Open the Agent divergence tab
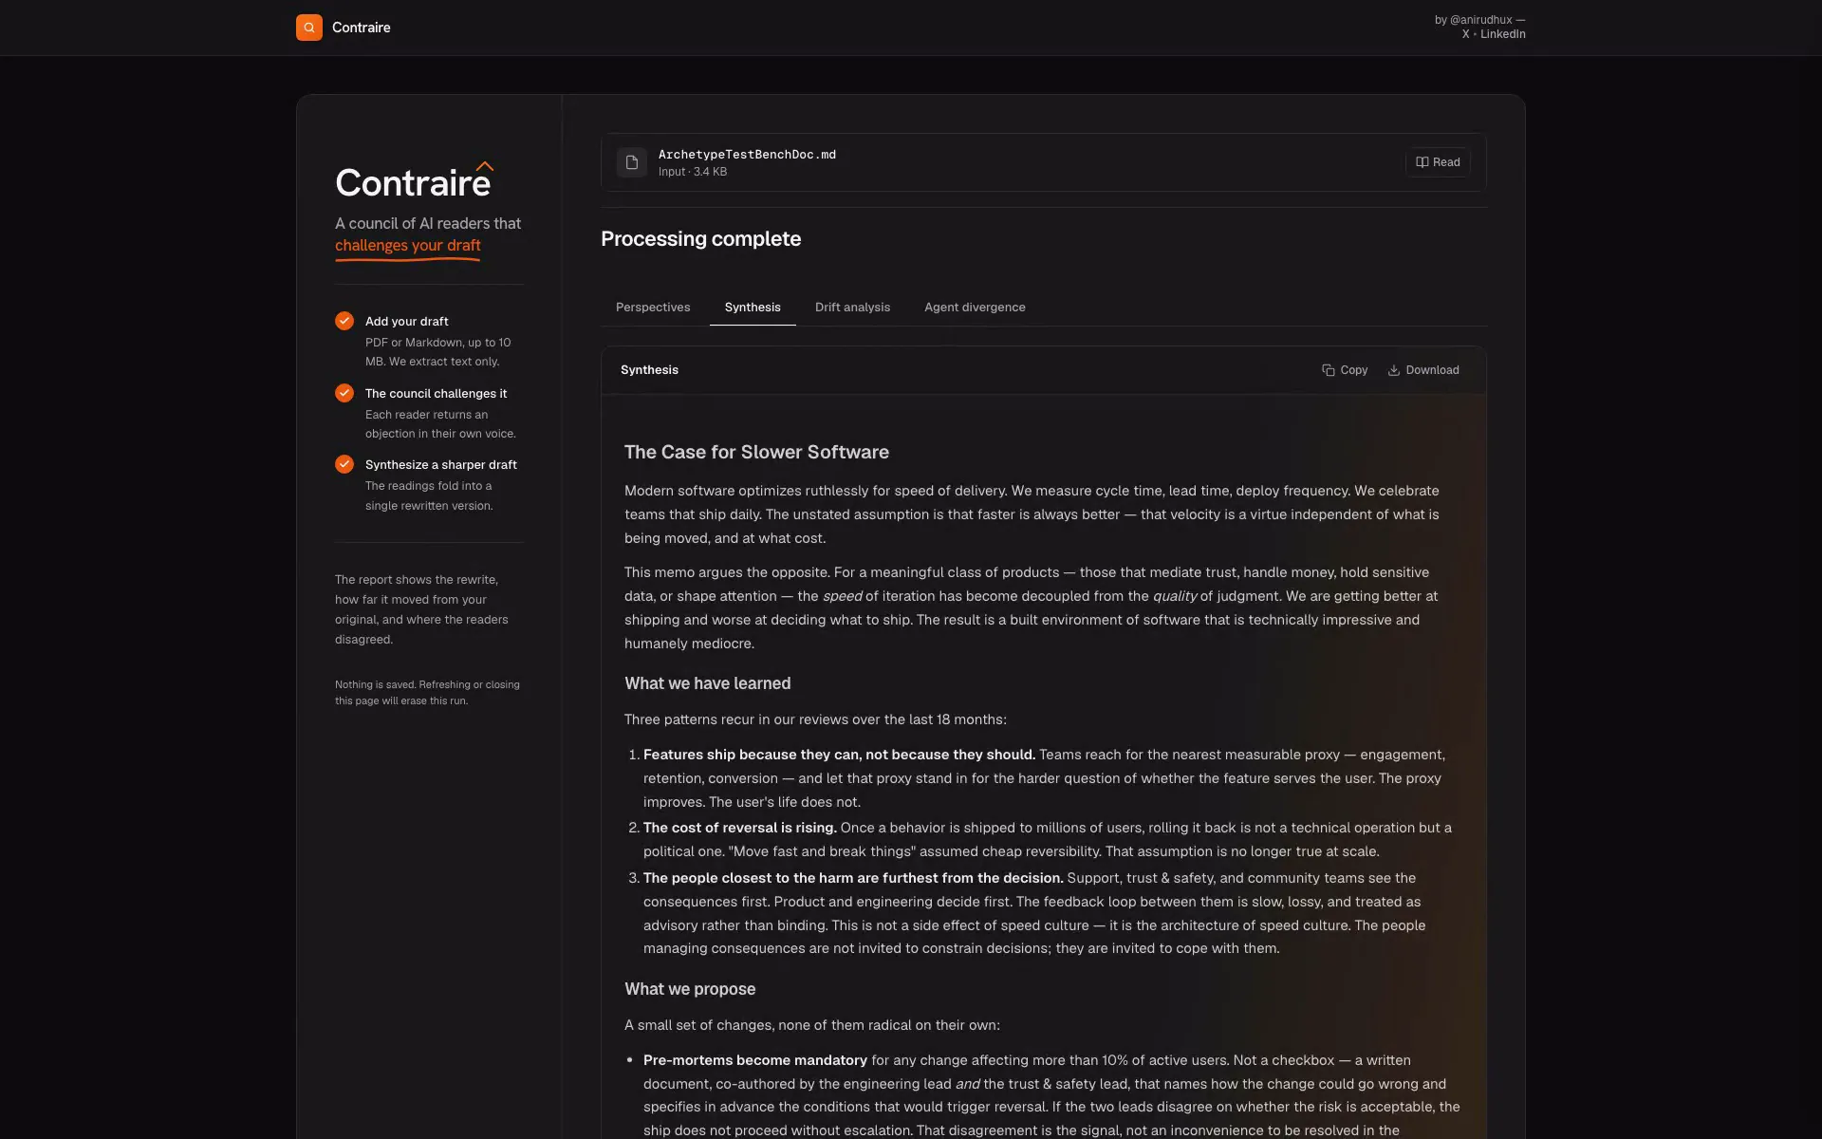 (x=975, y=308)
